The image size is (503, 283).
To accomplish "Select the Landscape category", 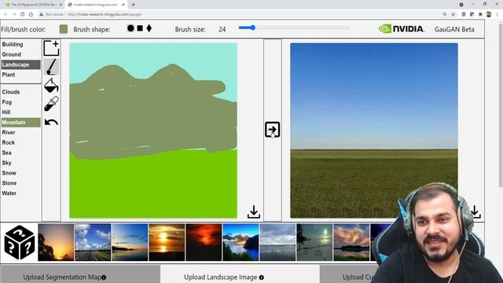I will point(21,64).
